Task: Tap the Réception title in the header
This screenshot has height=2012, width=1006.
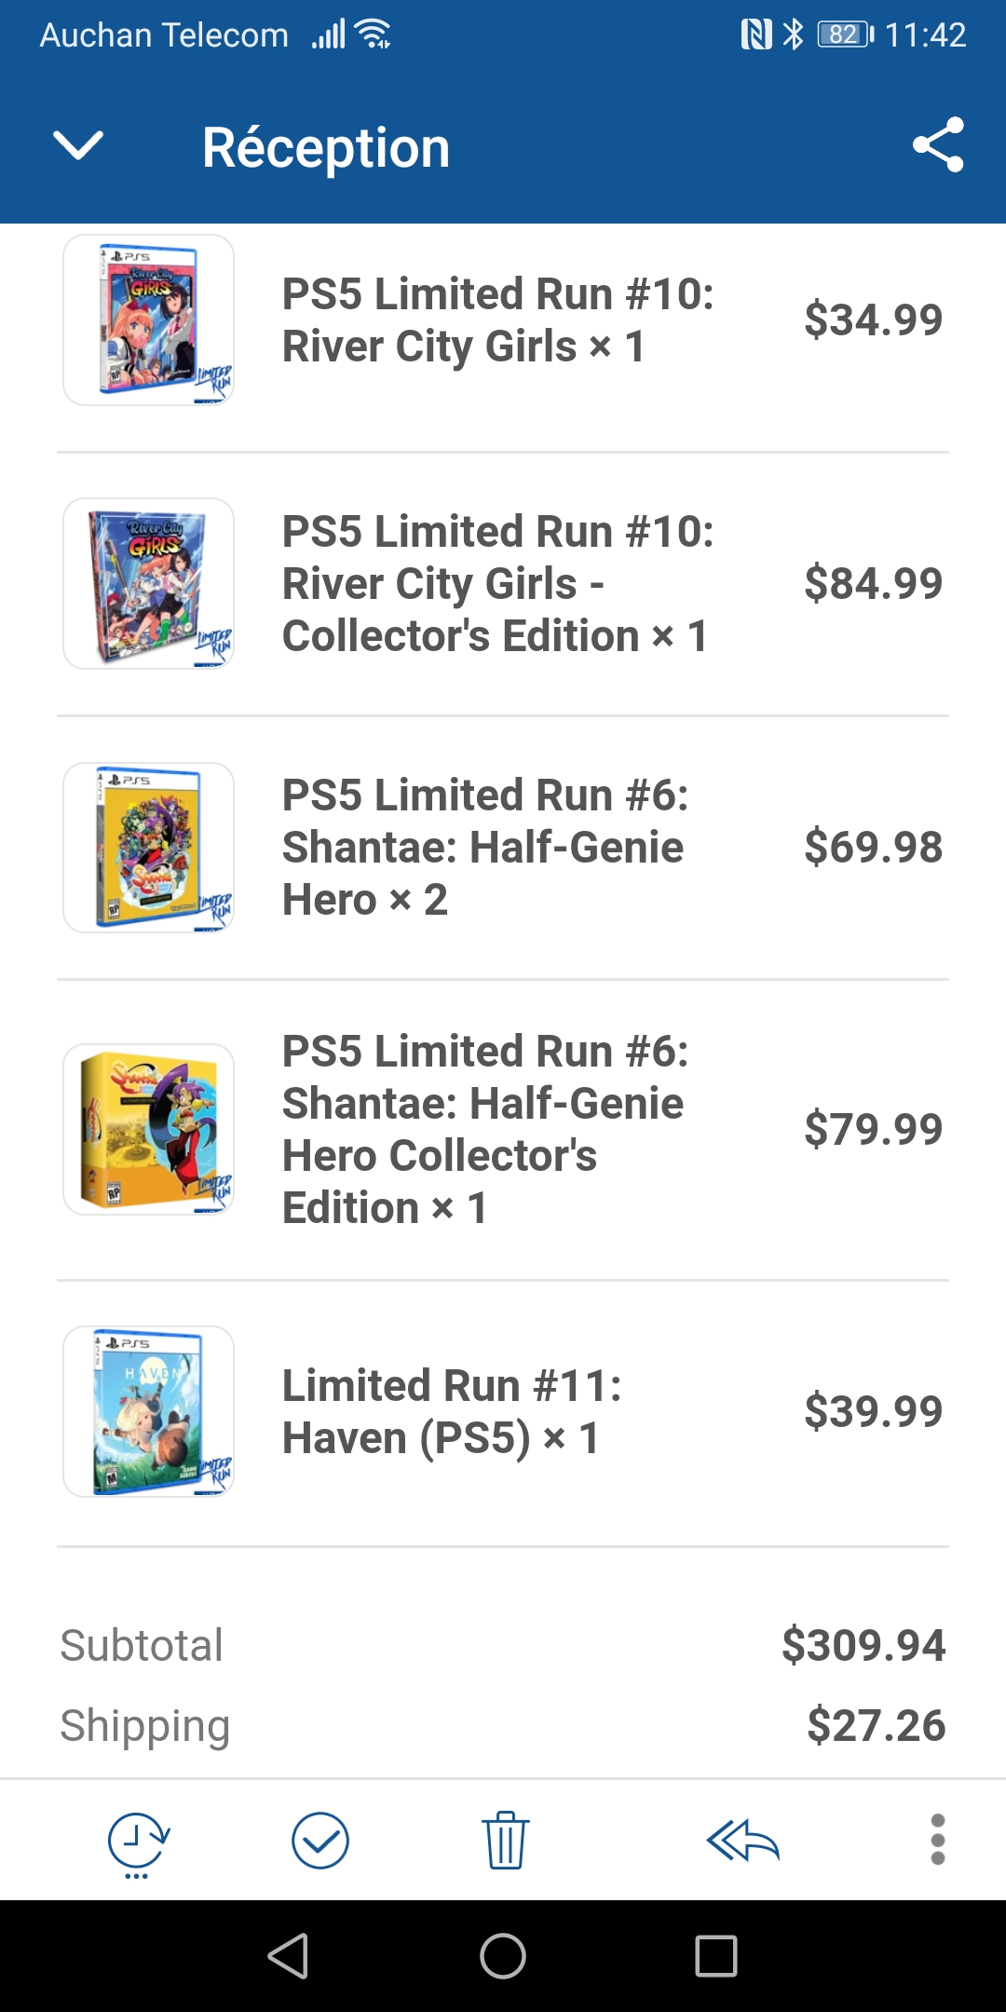Action: tap(326, 147)
